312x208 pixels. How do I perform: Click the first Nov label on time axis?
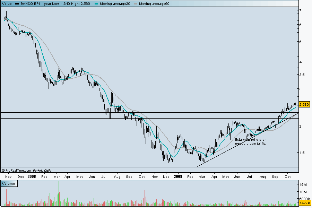[8, 177]
